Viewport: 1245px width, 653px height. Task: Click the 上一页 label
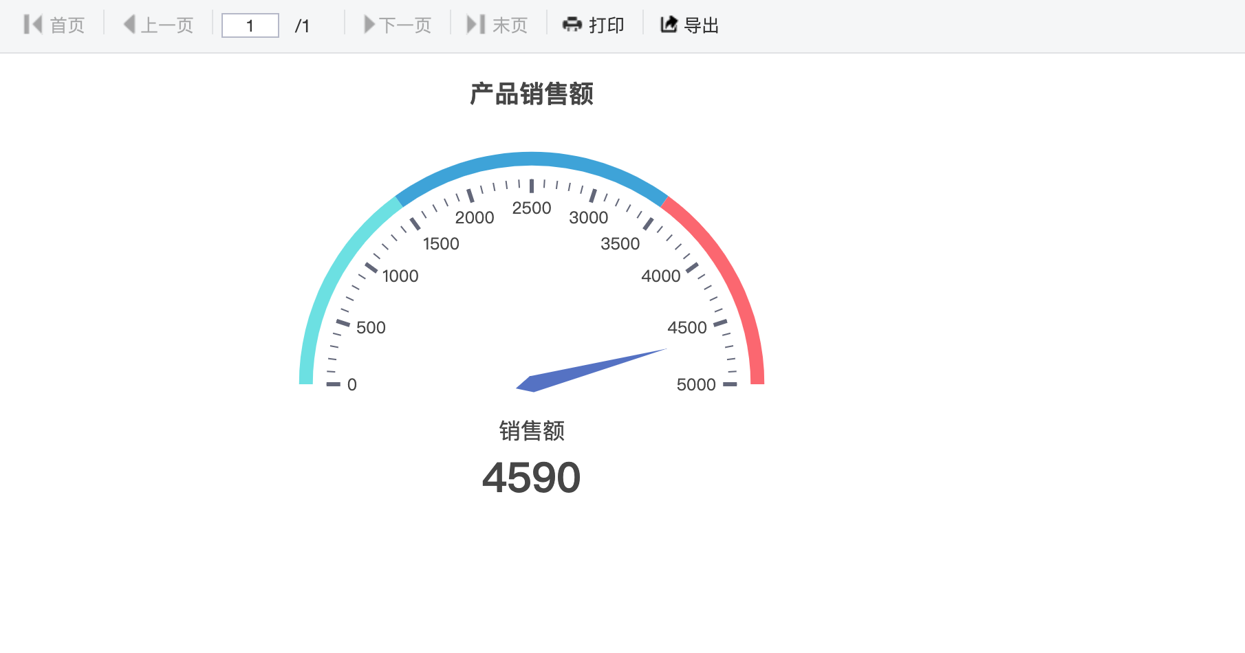point(166,25)
